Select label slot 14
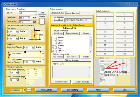 (124, 41)
